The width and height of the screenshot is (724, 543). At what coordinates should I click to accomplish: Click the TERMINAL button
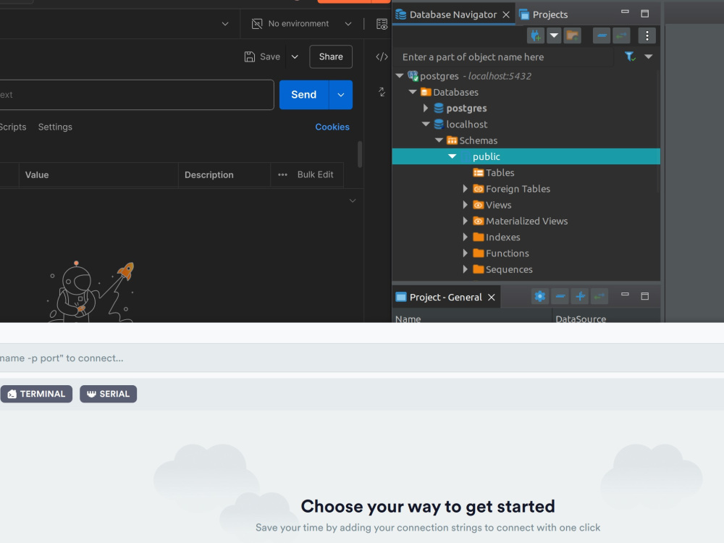tap(36, 394)
